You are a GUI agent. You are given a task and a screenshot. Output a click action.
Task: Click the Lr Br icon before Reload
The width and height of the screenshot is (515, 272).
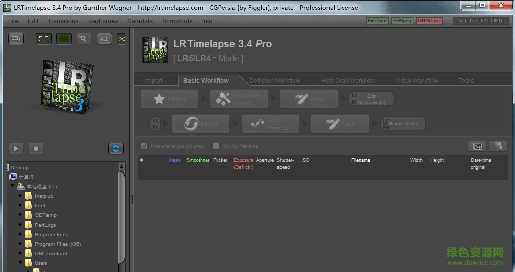155,124
